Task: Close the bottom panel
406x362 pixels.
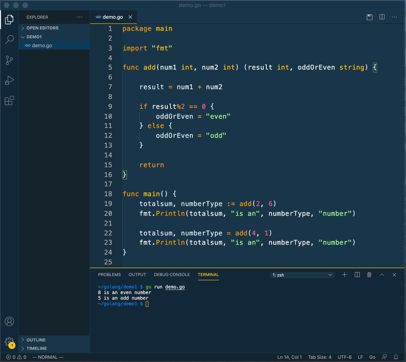Action: [x=394, y=275]
